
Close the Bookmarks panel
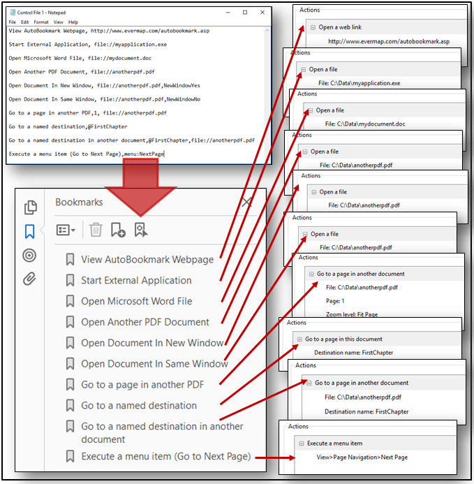(246, 203)
